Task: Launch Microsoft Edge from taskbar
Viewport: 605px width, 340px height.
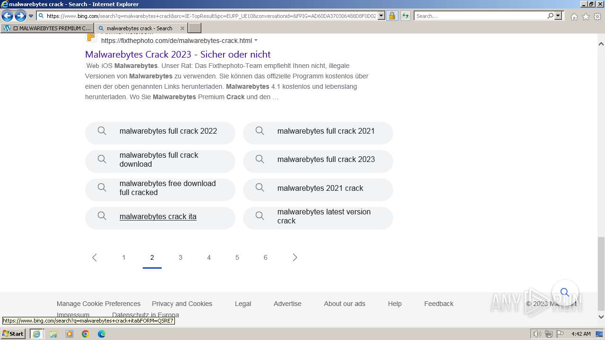Action: (x=102, y=334)
